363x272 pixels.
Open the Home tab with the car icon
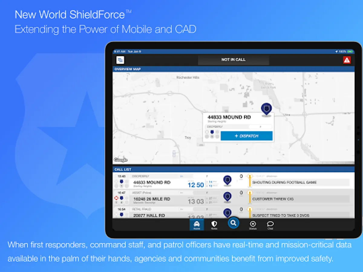[197, 225]
